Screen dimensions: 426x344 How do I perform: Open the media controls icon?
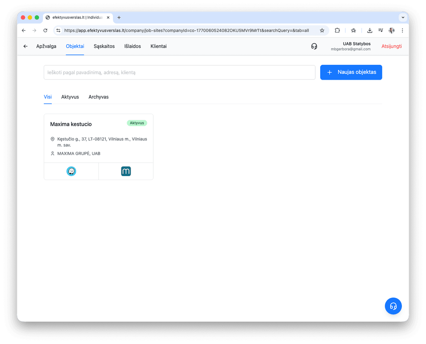click(x=381, y=30)
